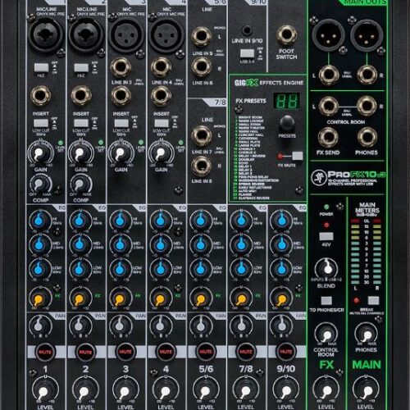Turn the MID EQ knob on channel 2

pos(80,244)
